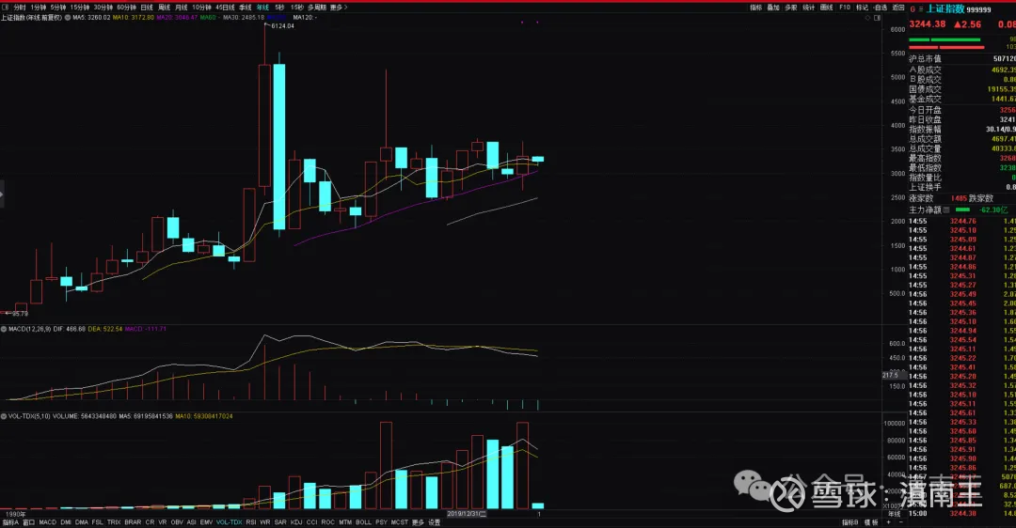This screenshot has width=1016, height=528.
Task: Open 设置 indicator settings
Action: pyautogui.click(x=434, y=522)
